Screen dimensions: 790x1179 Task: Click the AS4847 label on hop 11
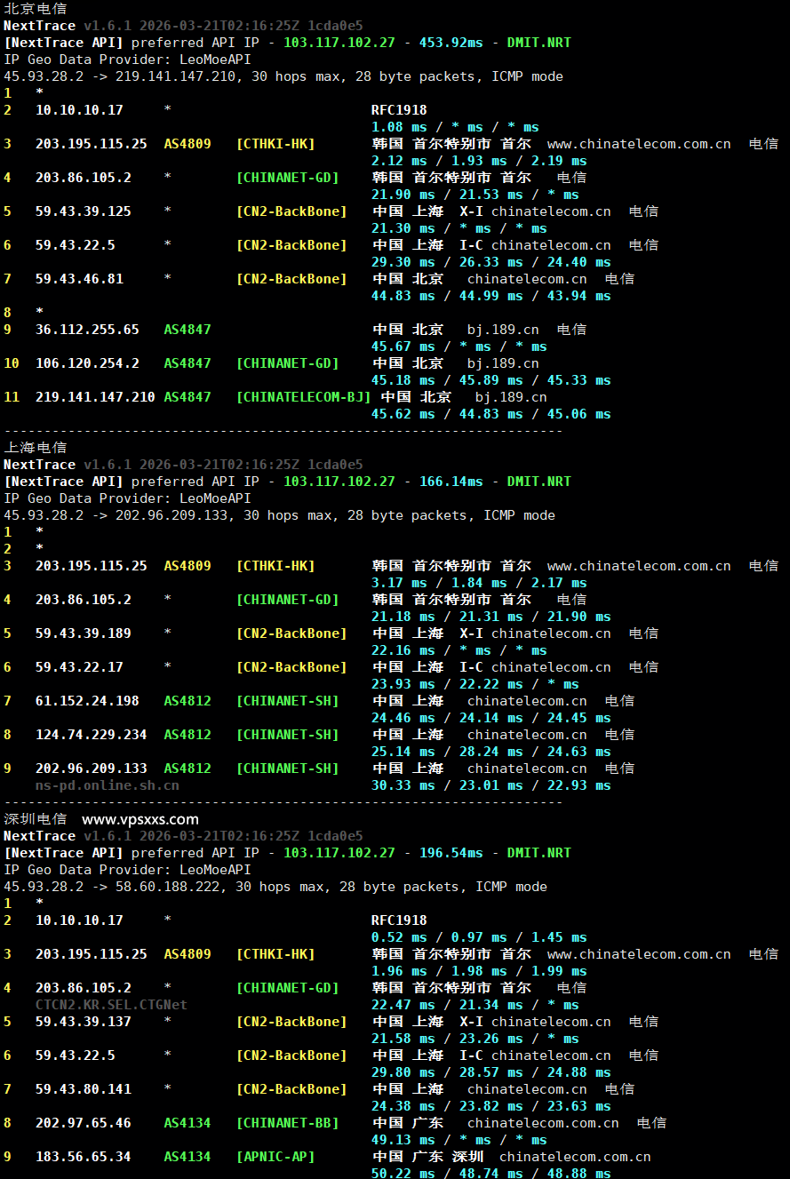coord(187,396)
